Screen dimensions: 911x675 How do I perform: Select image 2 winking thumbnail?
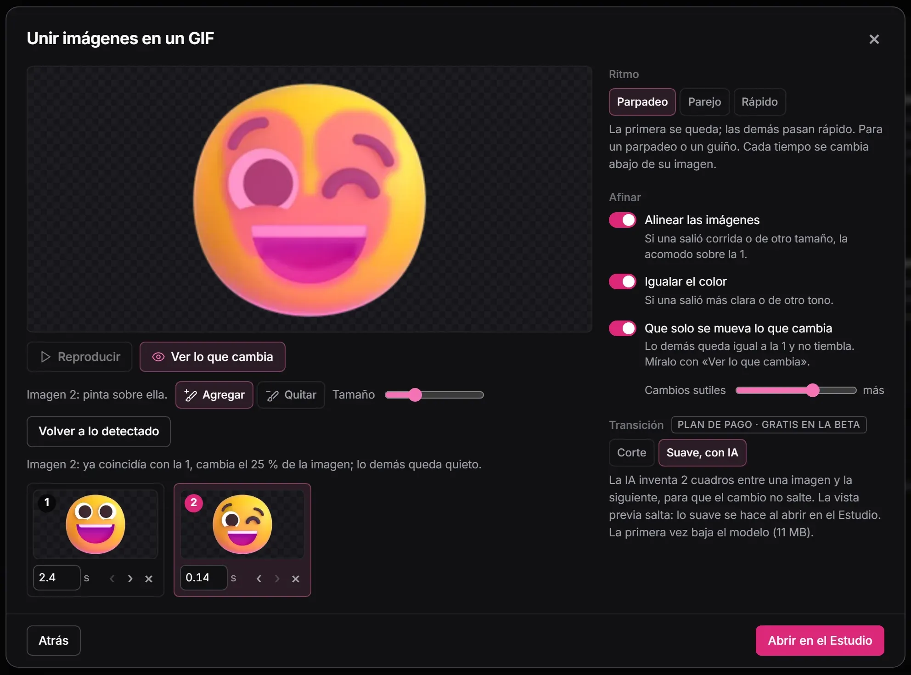click(x=242, y=524)
